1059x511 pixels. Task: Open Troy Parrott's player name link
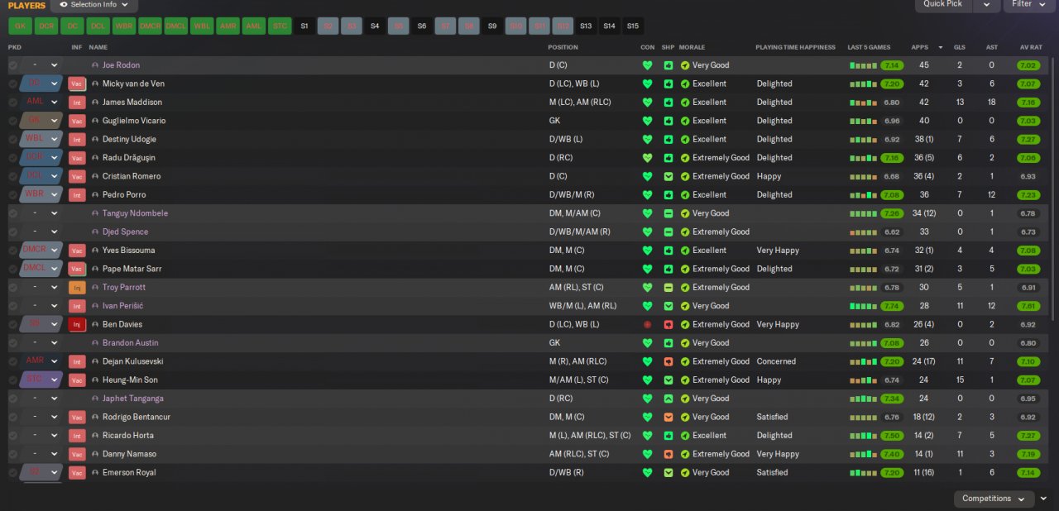point(124,287)
